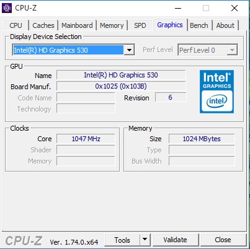
Task: Open the Caches tab
Action: (43, 25)
